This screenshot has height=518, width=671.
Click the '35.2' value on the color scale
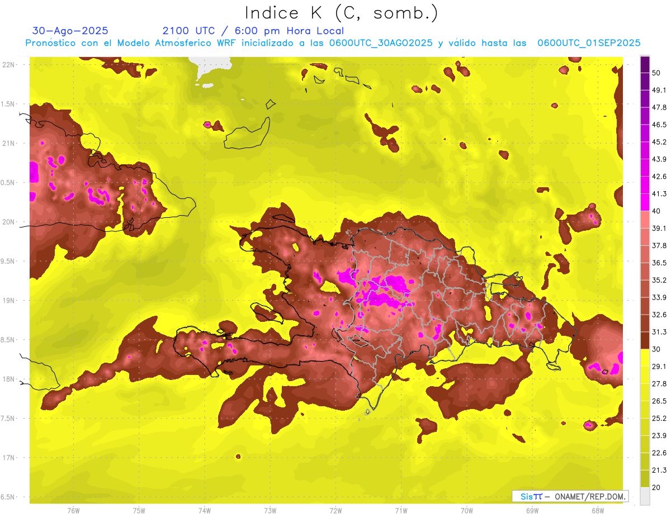[659, 280]
